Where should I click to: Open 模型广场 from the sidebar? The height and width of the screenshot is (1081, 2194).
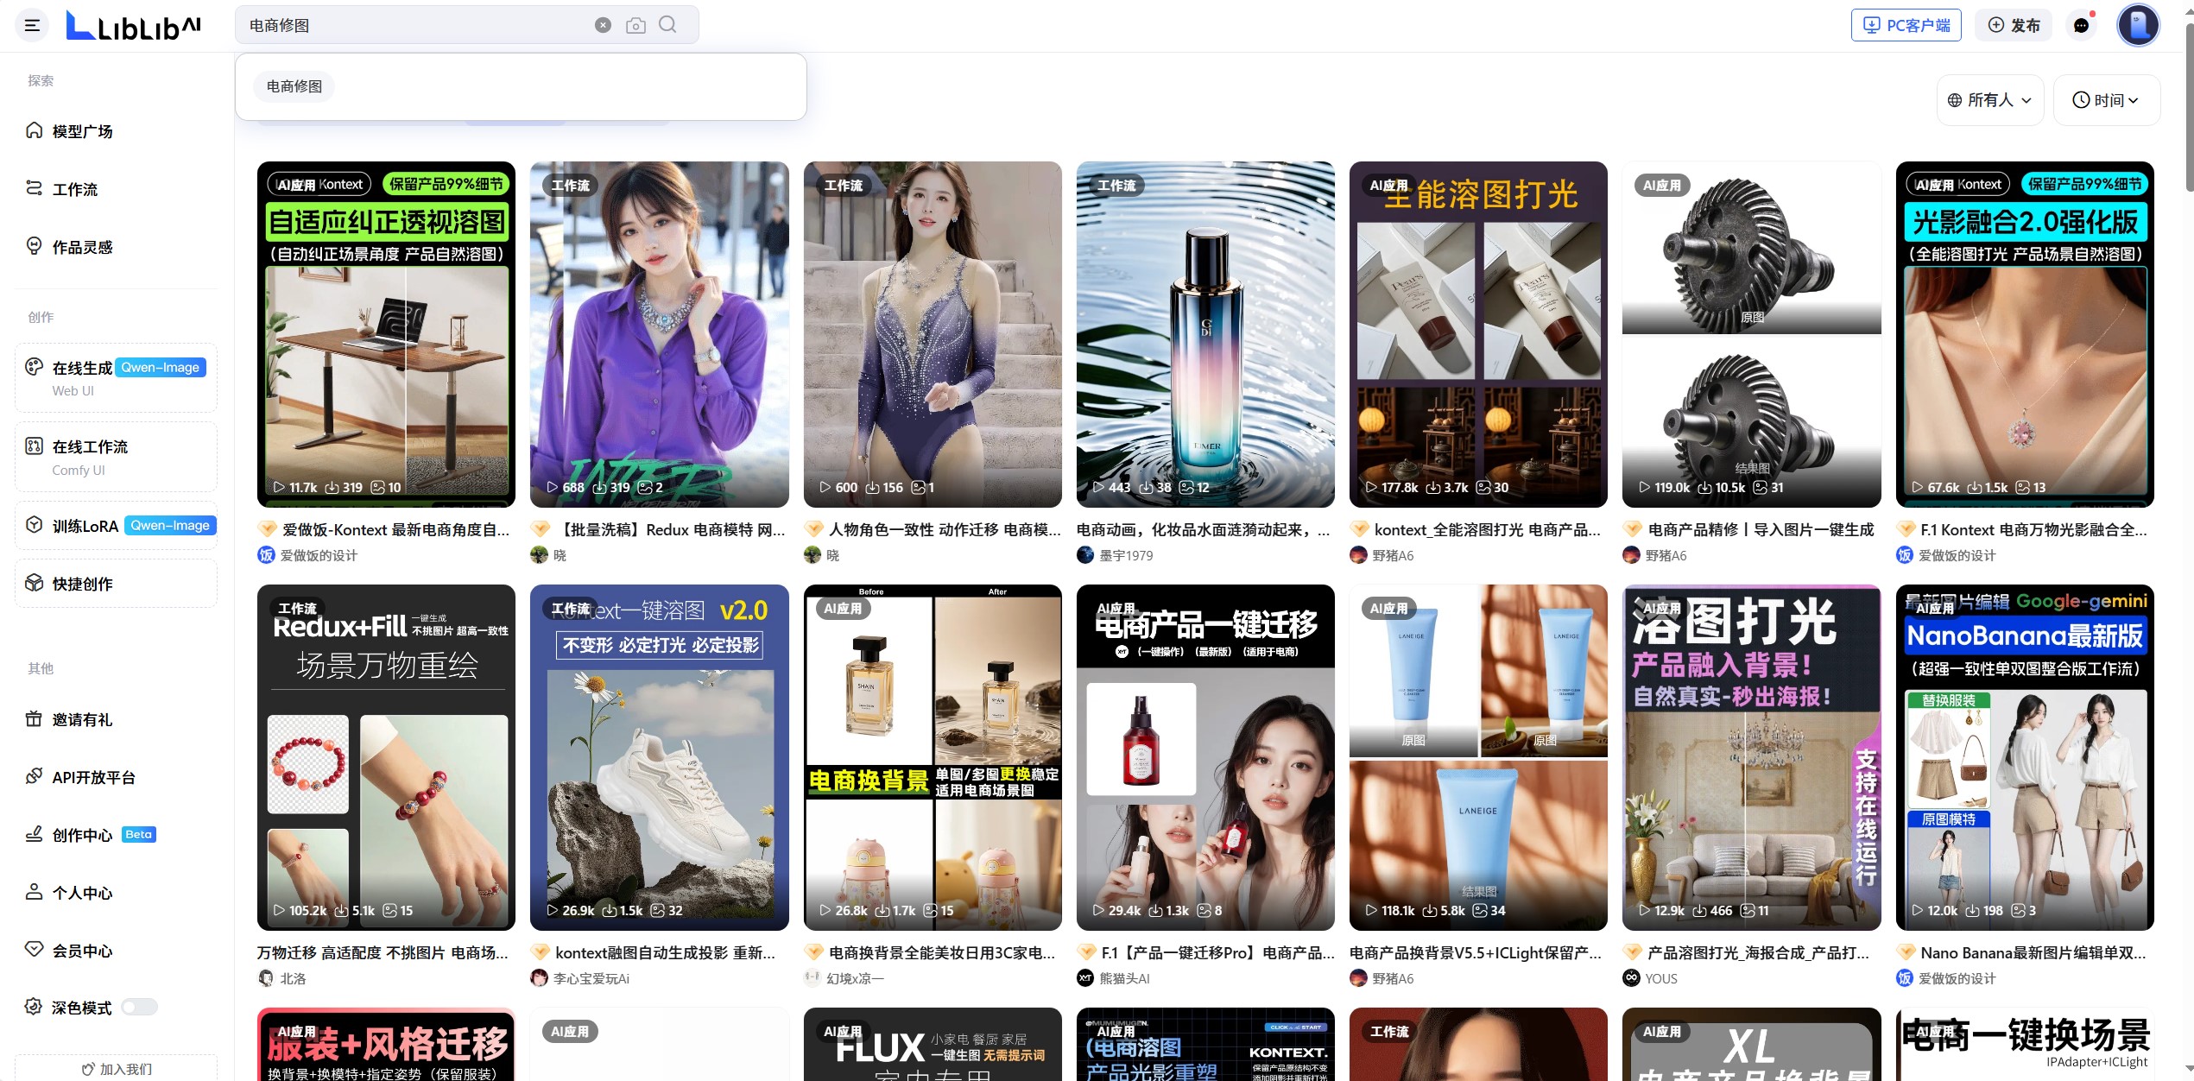[82, 131]
